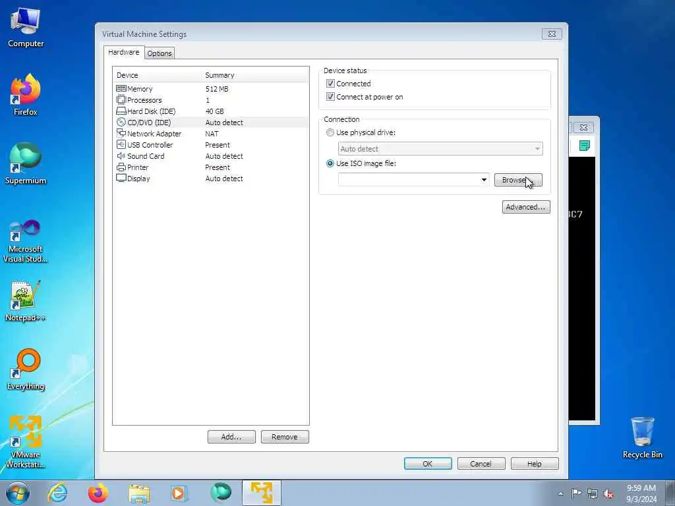Click the VMware taskbar button

261,493
